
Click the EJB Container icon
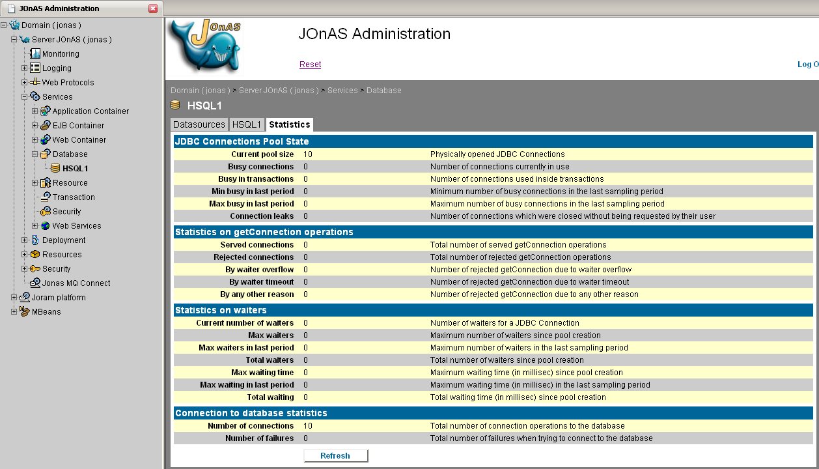click(46, 126)
